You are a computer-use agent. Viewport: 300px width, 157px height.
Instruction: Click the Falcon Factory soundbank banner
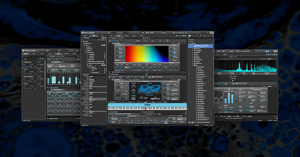pos(200,46)
